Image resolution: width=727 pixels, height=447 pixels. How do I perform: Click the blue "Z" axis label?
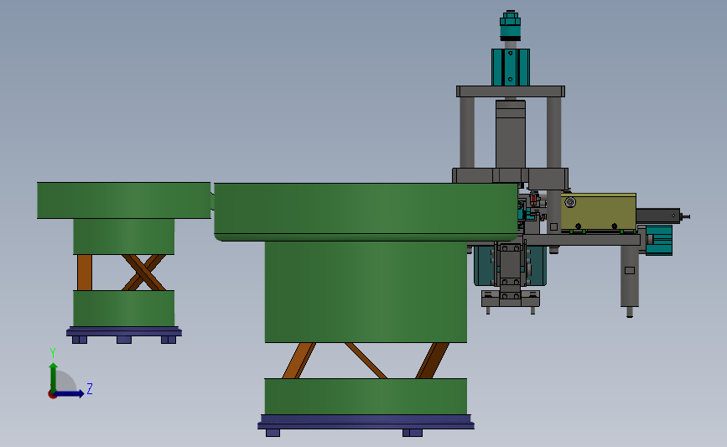[90, 388]
